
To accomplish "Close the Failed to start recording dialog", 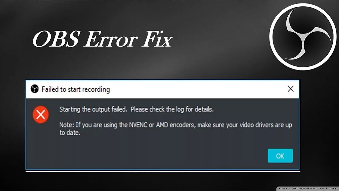I will point(291,89).
